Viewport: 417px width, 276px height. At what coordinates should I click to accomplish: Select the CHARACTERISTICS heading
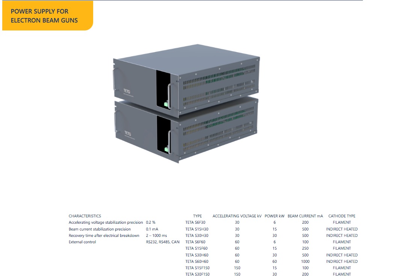click(85, 216)
